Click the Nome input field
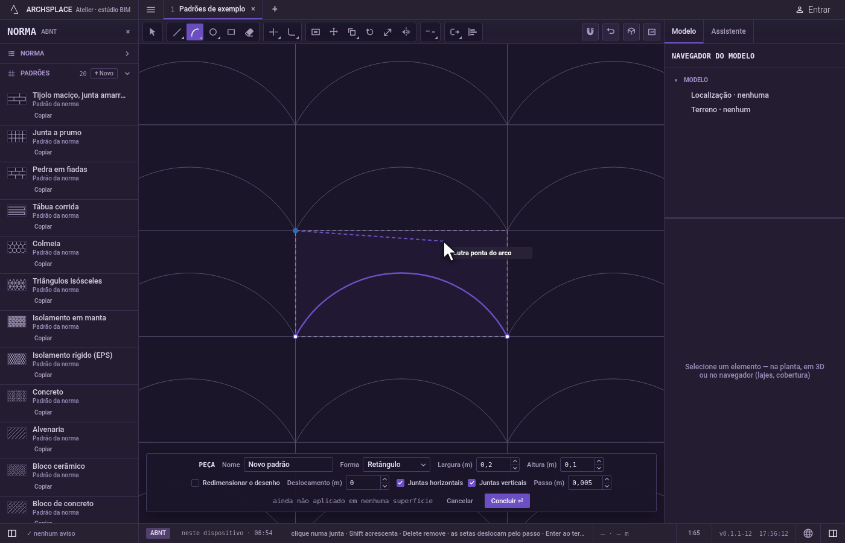Viewport: 845px width, 543px height. pos(289,465)
